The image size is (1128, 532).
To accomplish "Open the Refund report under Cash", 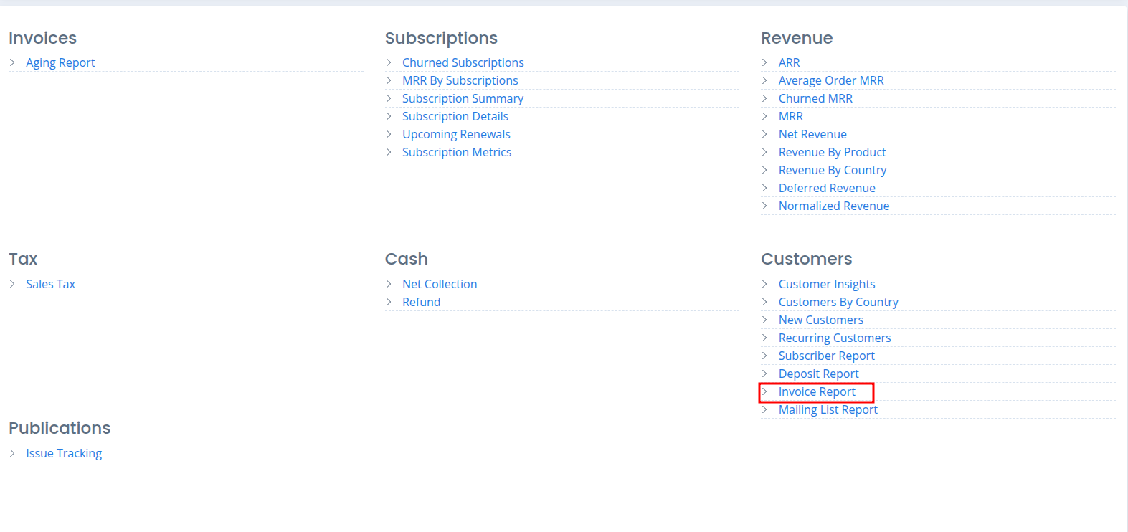I will [421, 302].
